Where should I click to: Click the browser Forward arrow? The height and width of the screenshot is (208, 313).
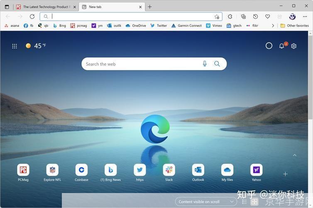pos(20,16)
